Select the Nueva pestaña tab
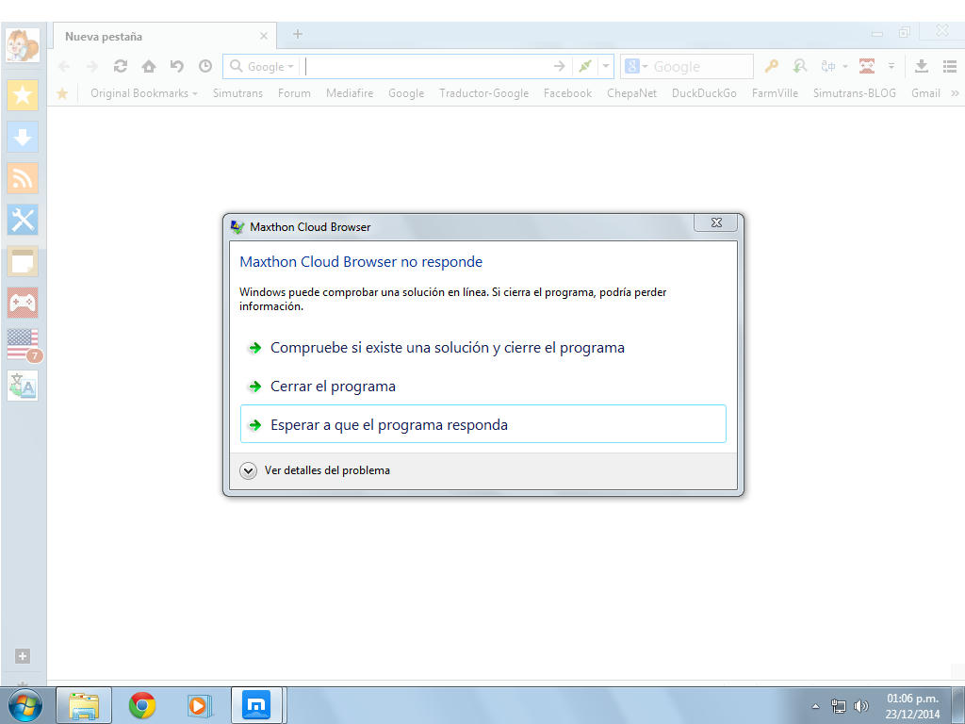 164,36
